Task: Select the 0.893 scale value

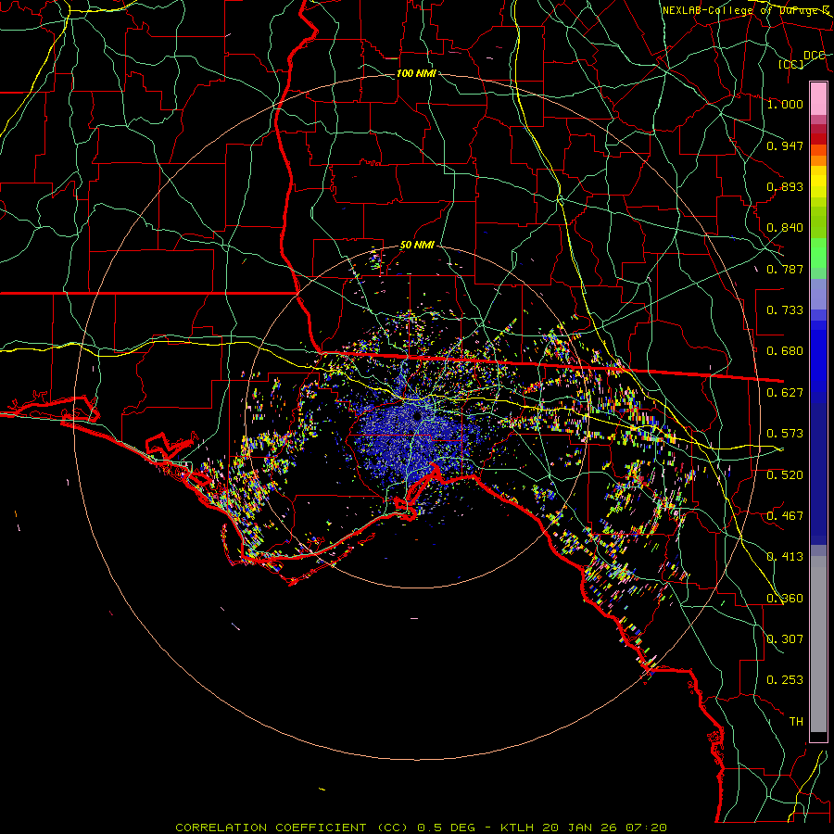Action: (785, 186)
